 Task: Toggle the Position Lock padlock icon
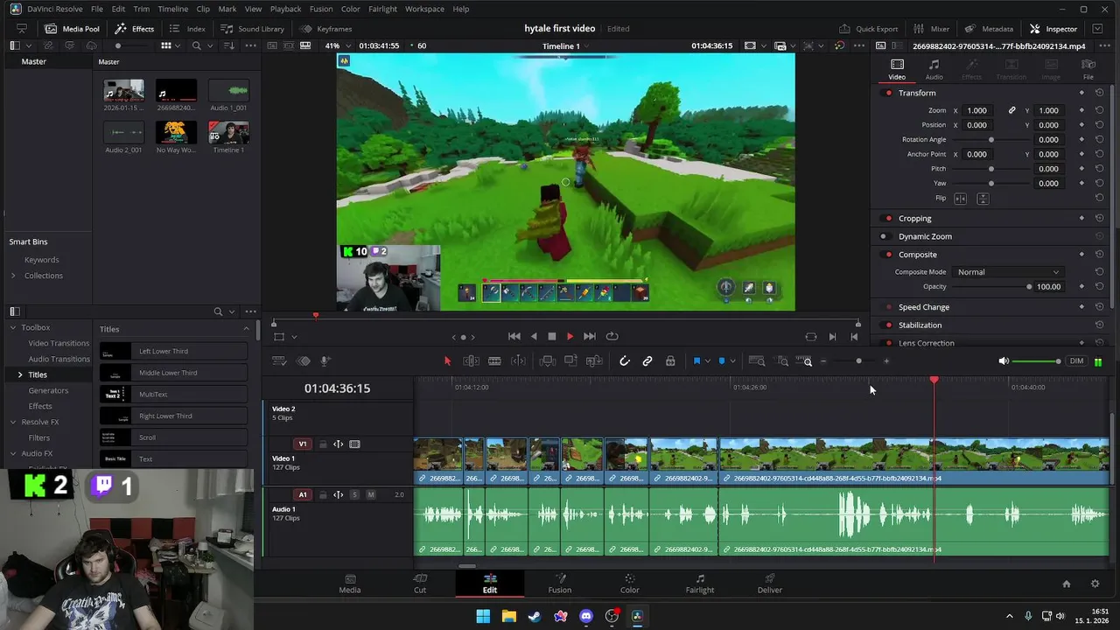point(670,360)
